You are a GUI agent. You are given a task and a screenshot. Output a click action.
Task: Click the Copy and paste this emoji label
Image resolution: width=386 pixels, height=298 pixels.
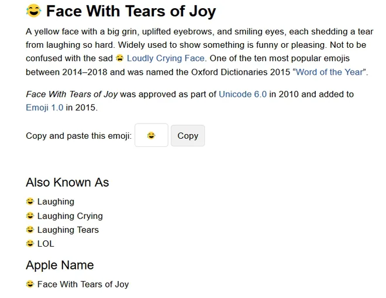click(x=79, y=136)
